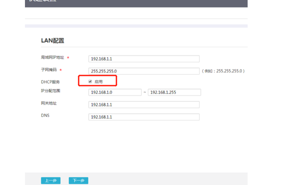289x185 pixels.
Task: Click into the DNS input field
Action: 144,117
